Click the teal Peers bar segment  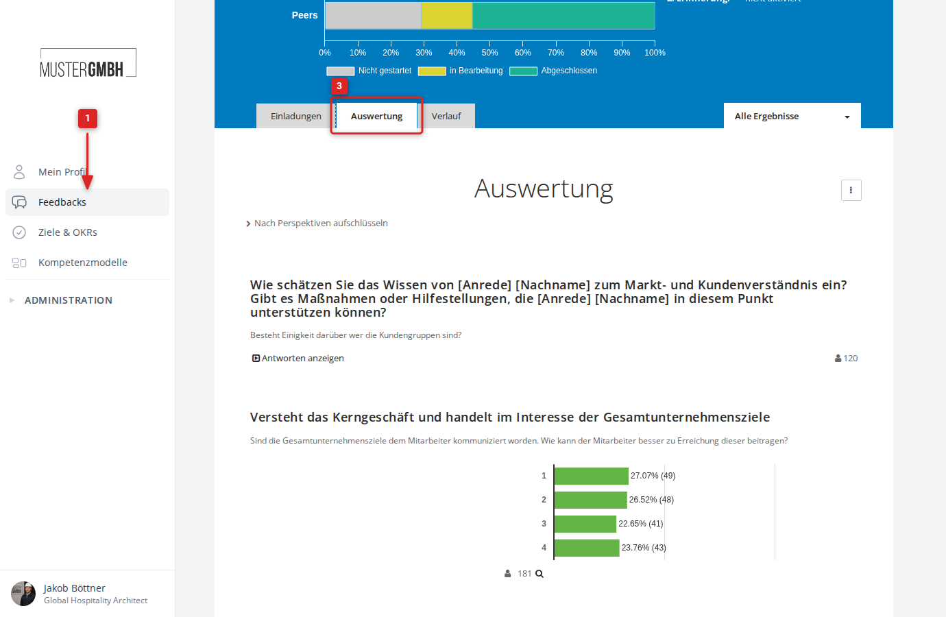click(563, 15)
